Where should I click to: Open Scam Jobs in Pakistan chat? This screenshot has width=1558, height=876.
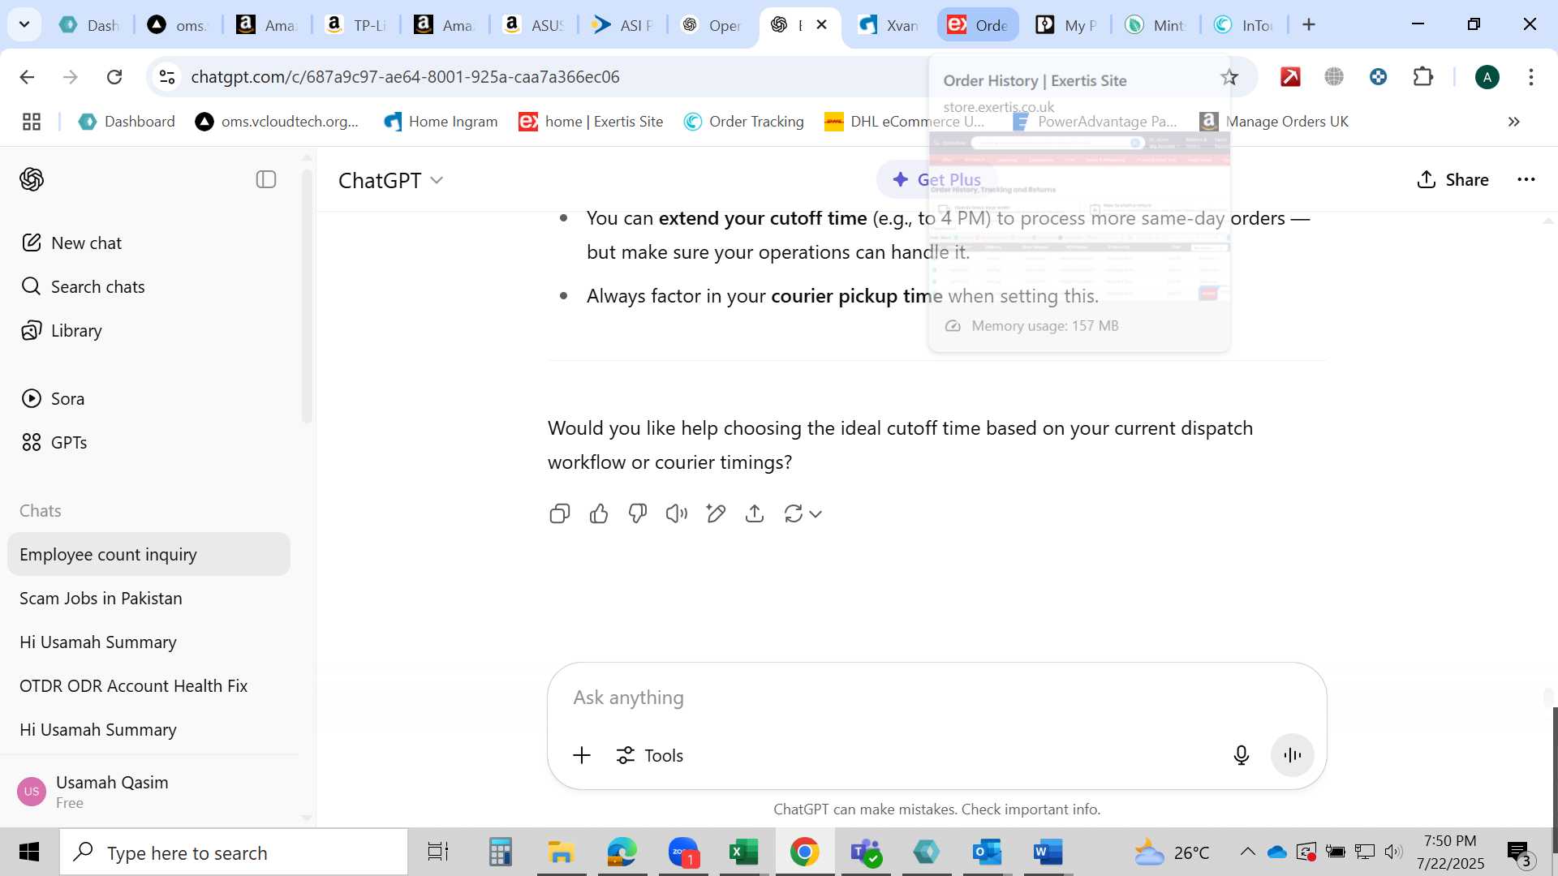click(x=148, y=598)
